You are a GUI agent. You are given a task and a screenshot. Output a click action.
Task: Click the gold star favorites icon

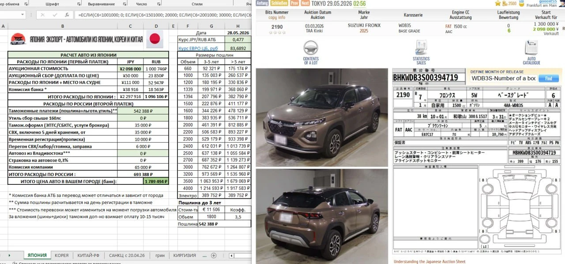498,3
